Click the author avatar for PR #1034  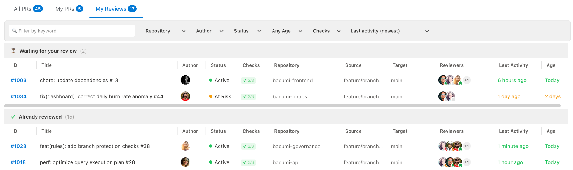(185, 96)
